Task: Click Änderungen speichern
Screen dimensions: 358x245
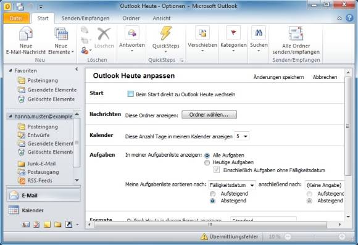Action: coord(278,77)
